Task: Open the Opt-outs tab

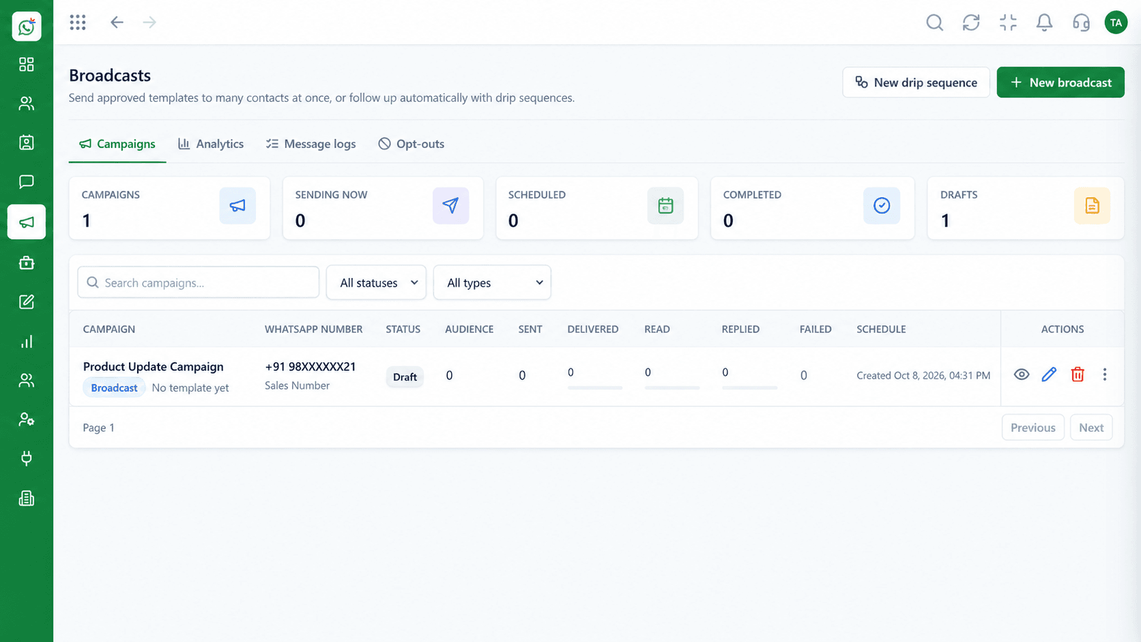Action: click(x=411, y=144)
